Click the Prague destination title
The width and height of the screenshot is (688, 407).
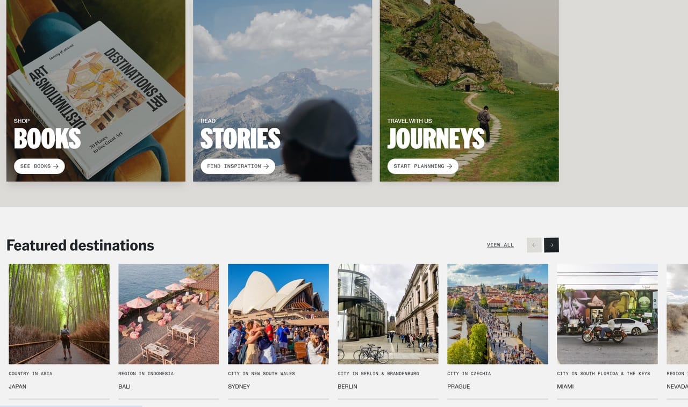tap(458, 387)
